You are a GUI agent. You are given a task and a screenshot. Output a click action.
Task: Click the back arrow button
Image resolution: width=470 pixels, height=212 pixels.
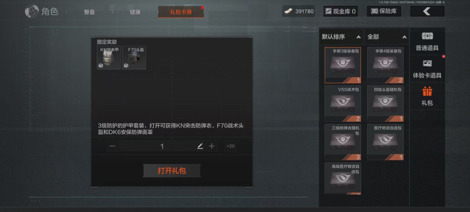click(427, 11)
